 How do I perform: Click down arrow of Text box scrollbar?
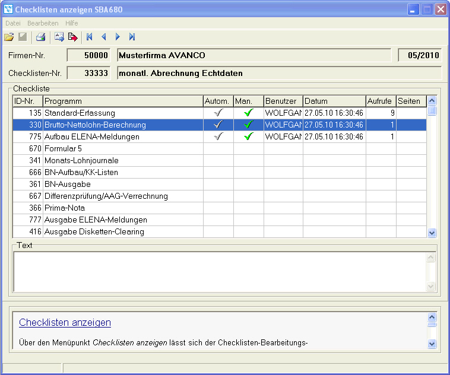tap(431, 286)
